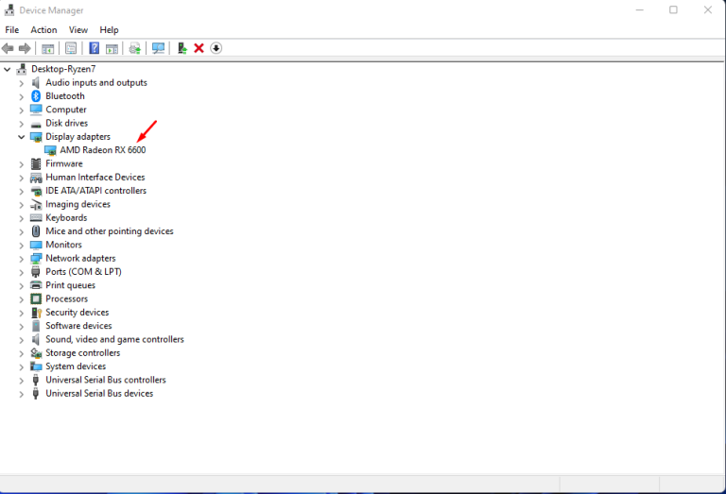
Task: Select the Security devices label
Action: pyautogui.click(x=78, y=313)
